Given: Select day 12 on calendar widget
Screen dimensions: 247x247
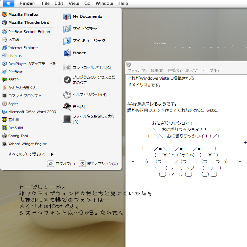Looking at the screenshot, I should pos(232,47).
